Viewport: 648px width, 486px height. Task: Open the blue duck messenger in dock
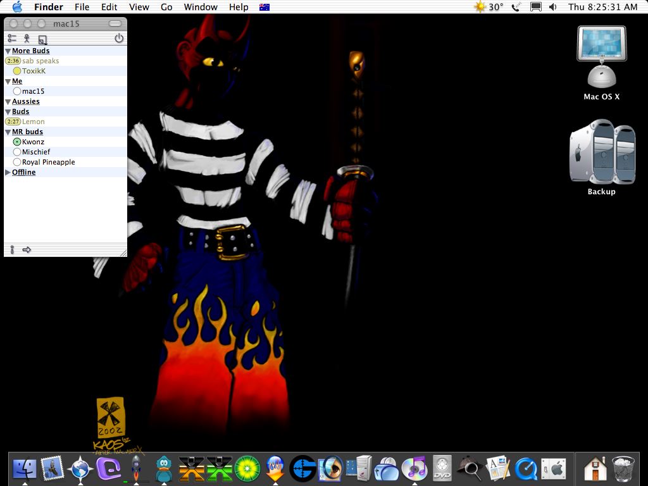[x=164, y=469]
